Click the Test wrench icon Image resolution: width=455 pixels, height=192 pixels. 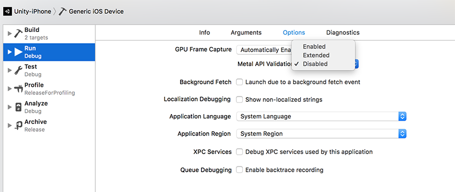pos(19,70)
